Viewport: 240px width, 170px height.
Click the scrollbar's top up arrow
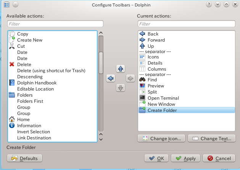[101, 33]
